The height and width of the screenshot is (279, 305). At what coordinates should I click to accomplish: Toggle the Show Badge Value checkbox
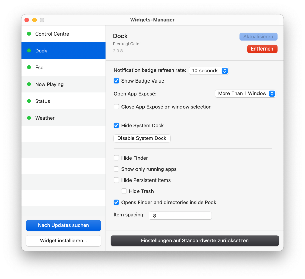coord(116,81)
